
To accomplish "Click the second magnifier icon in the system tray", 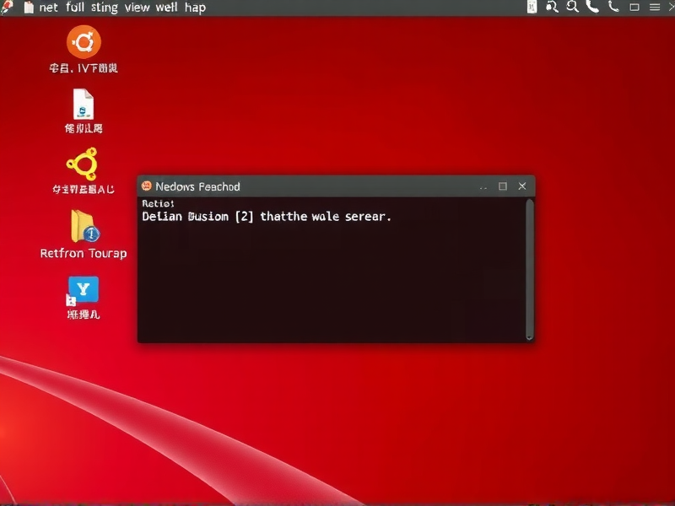I will coord(574,7).
